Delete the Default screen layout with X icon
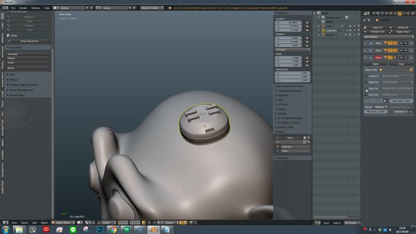 92,8
